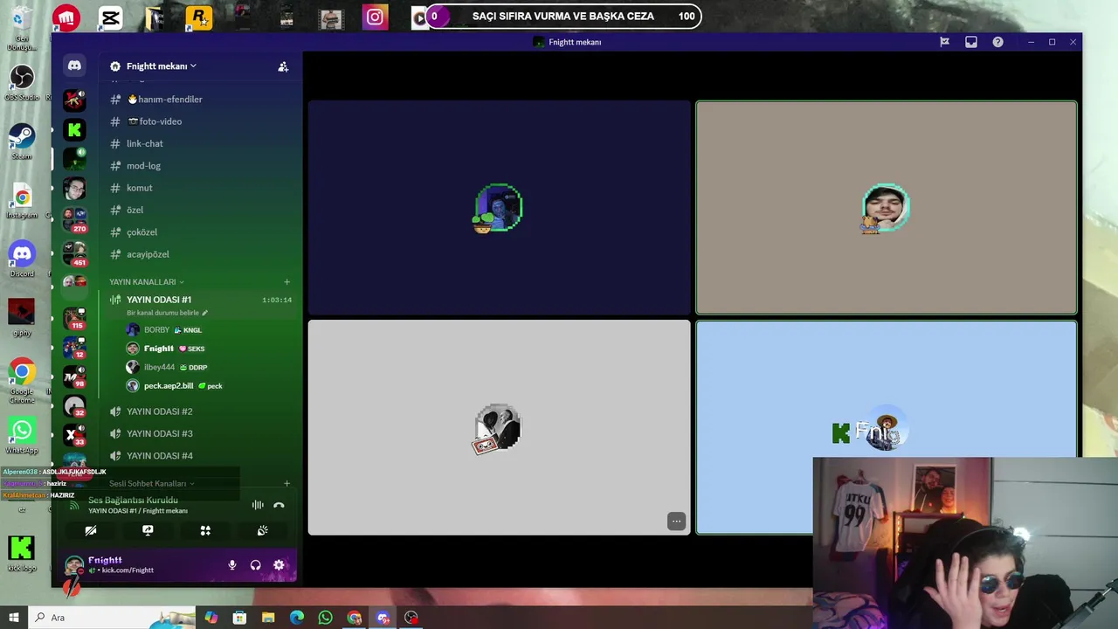Collapse the Sesli Sohbet Kanalları category
Image resolution: width=1118 pixels, height=629 pixels.
click(151, 483)
